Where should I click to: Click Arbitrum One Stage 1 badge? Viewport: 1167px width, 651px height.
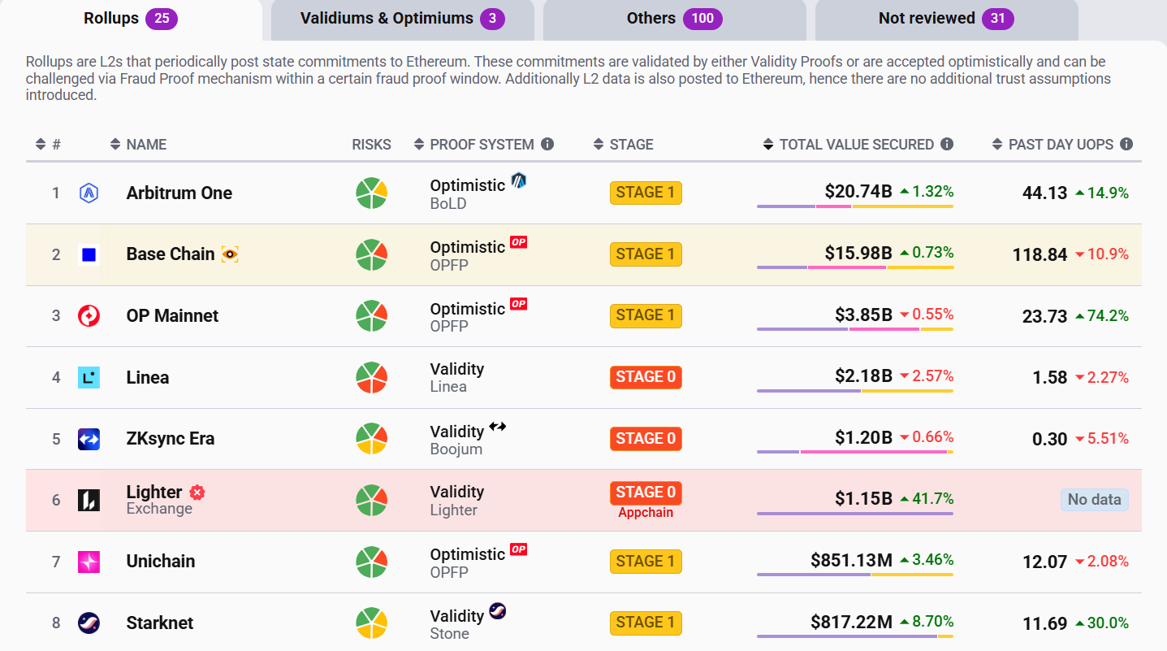coord(646,193)
